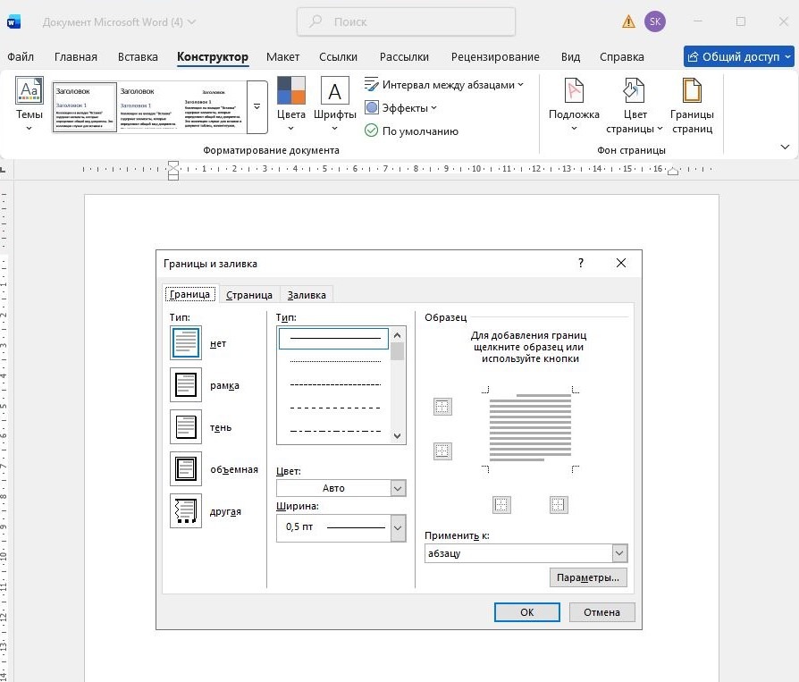Click the yellow warning triangle icon
The image size is (799, 682).
(x=629, y=21)
